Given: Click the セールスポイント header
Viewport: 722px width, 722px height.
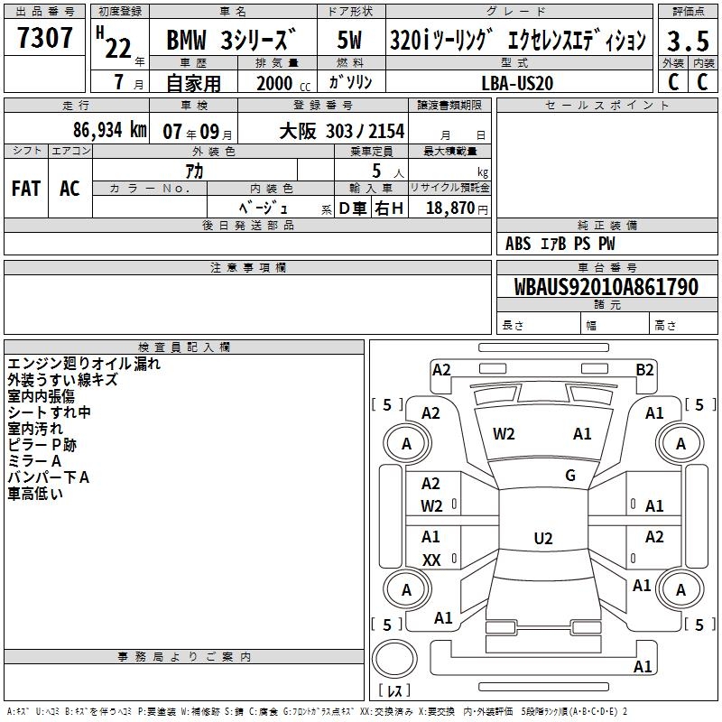Looking at the screenshot, I should click(x=606, y=105).
